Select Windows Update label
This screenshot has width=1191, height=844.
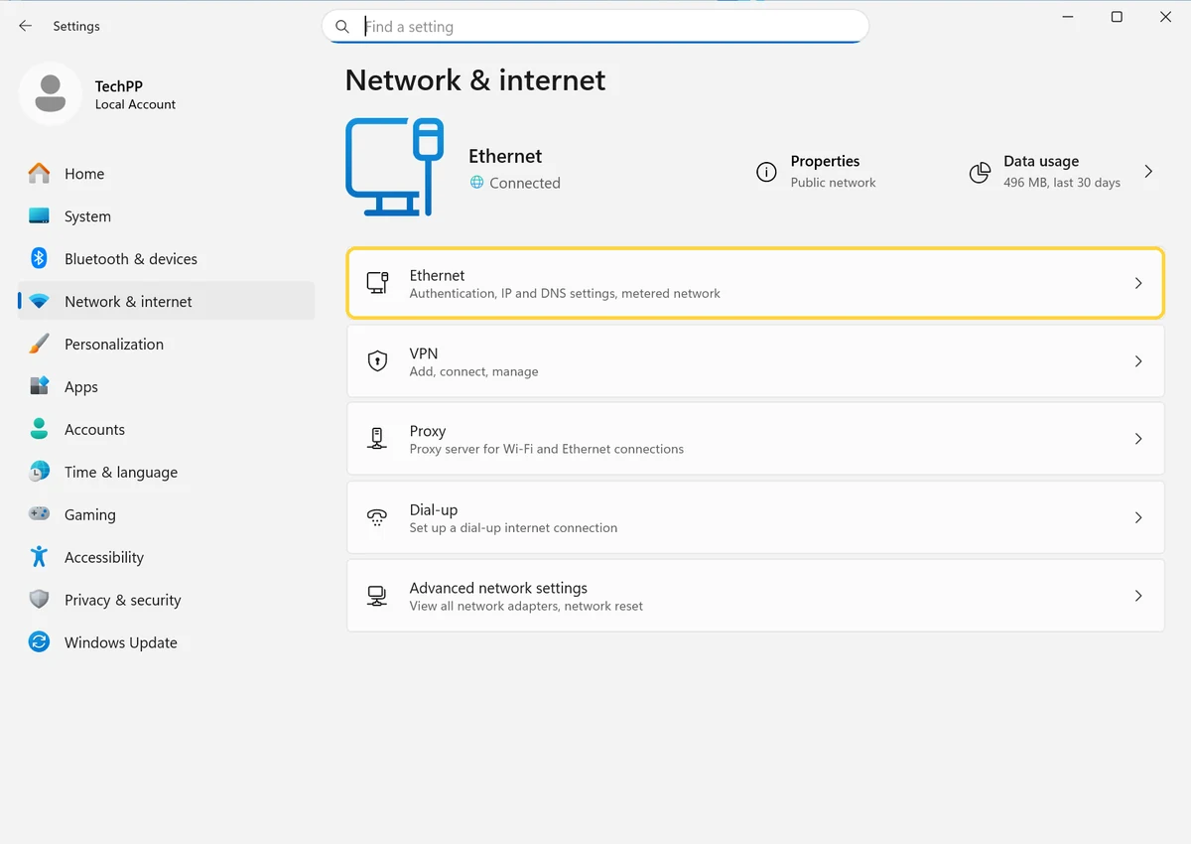pos(121,642)
